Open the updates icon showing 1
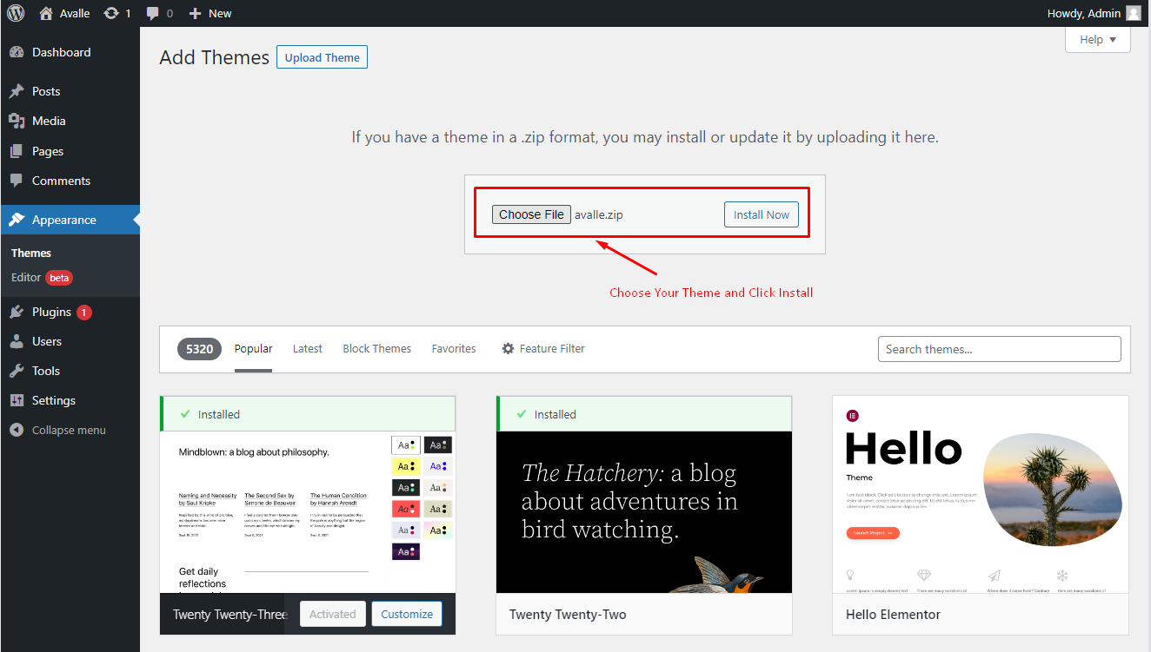The width and height of the screenshot is (1151, 652). (111, 13)
